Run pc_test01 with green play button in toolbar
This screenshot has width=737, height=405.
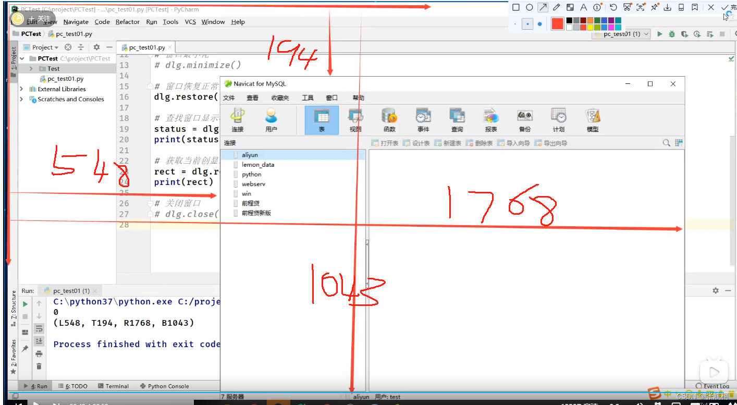coord(659,34)
